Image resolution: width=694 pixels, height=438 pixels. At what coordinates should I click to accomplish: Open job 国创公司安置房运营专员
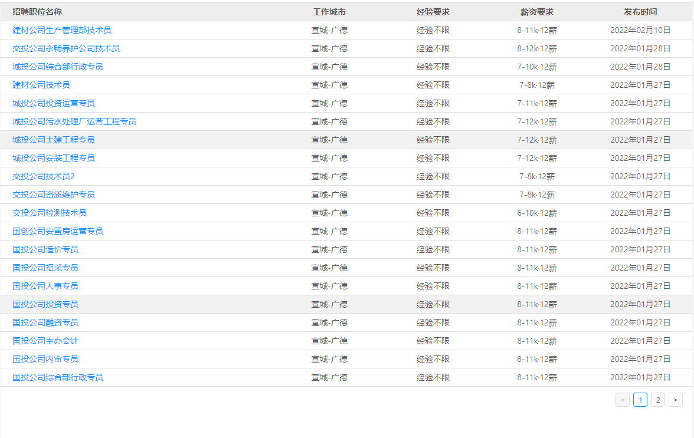click(58, 231)
